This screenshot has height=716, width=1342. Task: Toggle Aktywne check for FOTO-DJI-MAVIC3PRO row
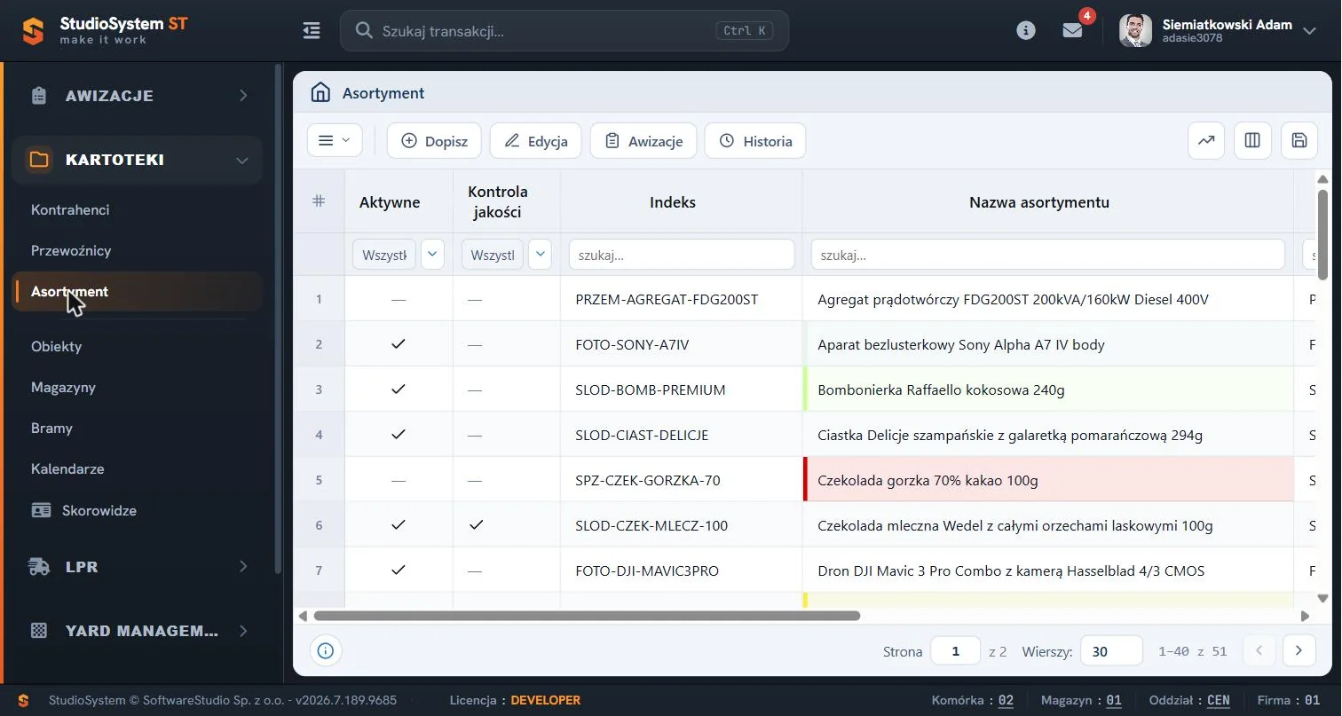399,570
